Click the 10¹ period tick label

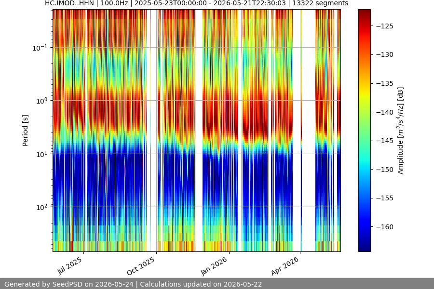(41, 154)
